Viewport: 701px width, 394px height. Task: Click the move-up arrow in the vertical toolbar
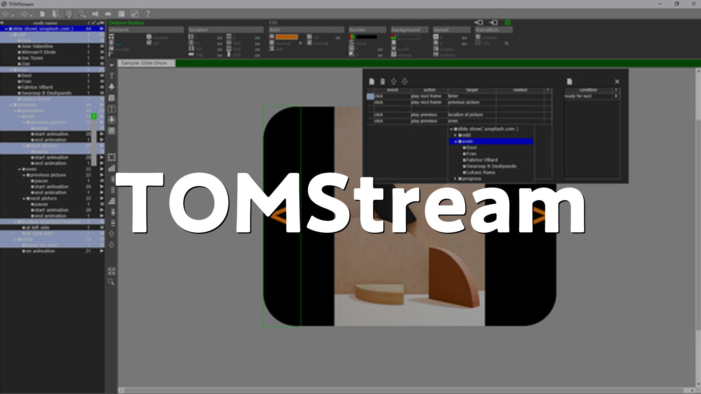(112, 234)
